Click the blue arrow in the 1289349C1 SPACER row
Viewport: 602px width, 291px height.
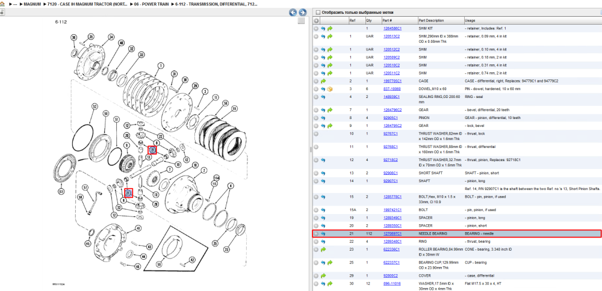pos(323,218)
